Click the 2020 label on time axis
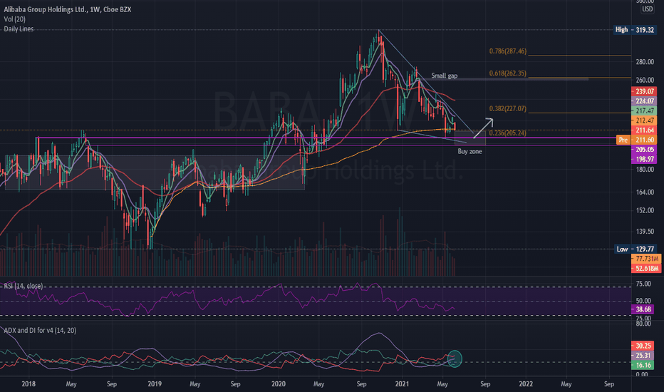The image size is (664, 392). (x=279, y=384)
